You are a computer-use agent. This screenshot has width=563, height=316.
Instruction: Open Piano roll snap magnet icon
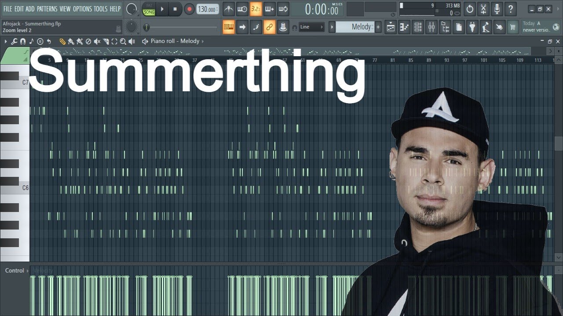tap(23, 42)
